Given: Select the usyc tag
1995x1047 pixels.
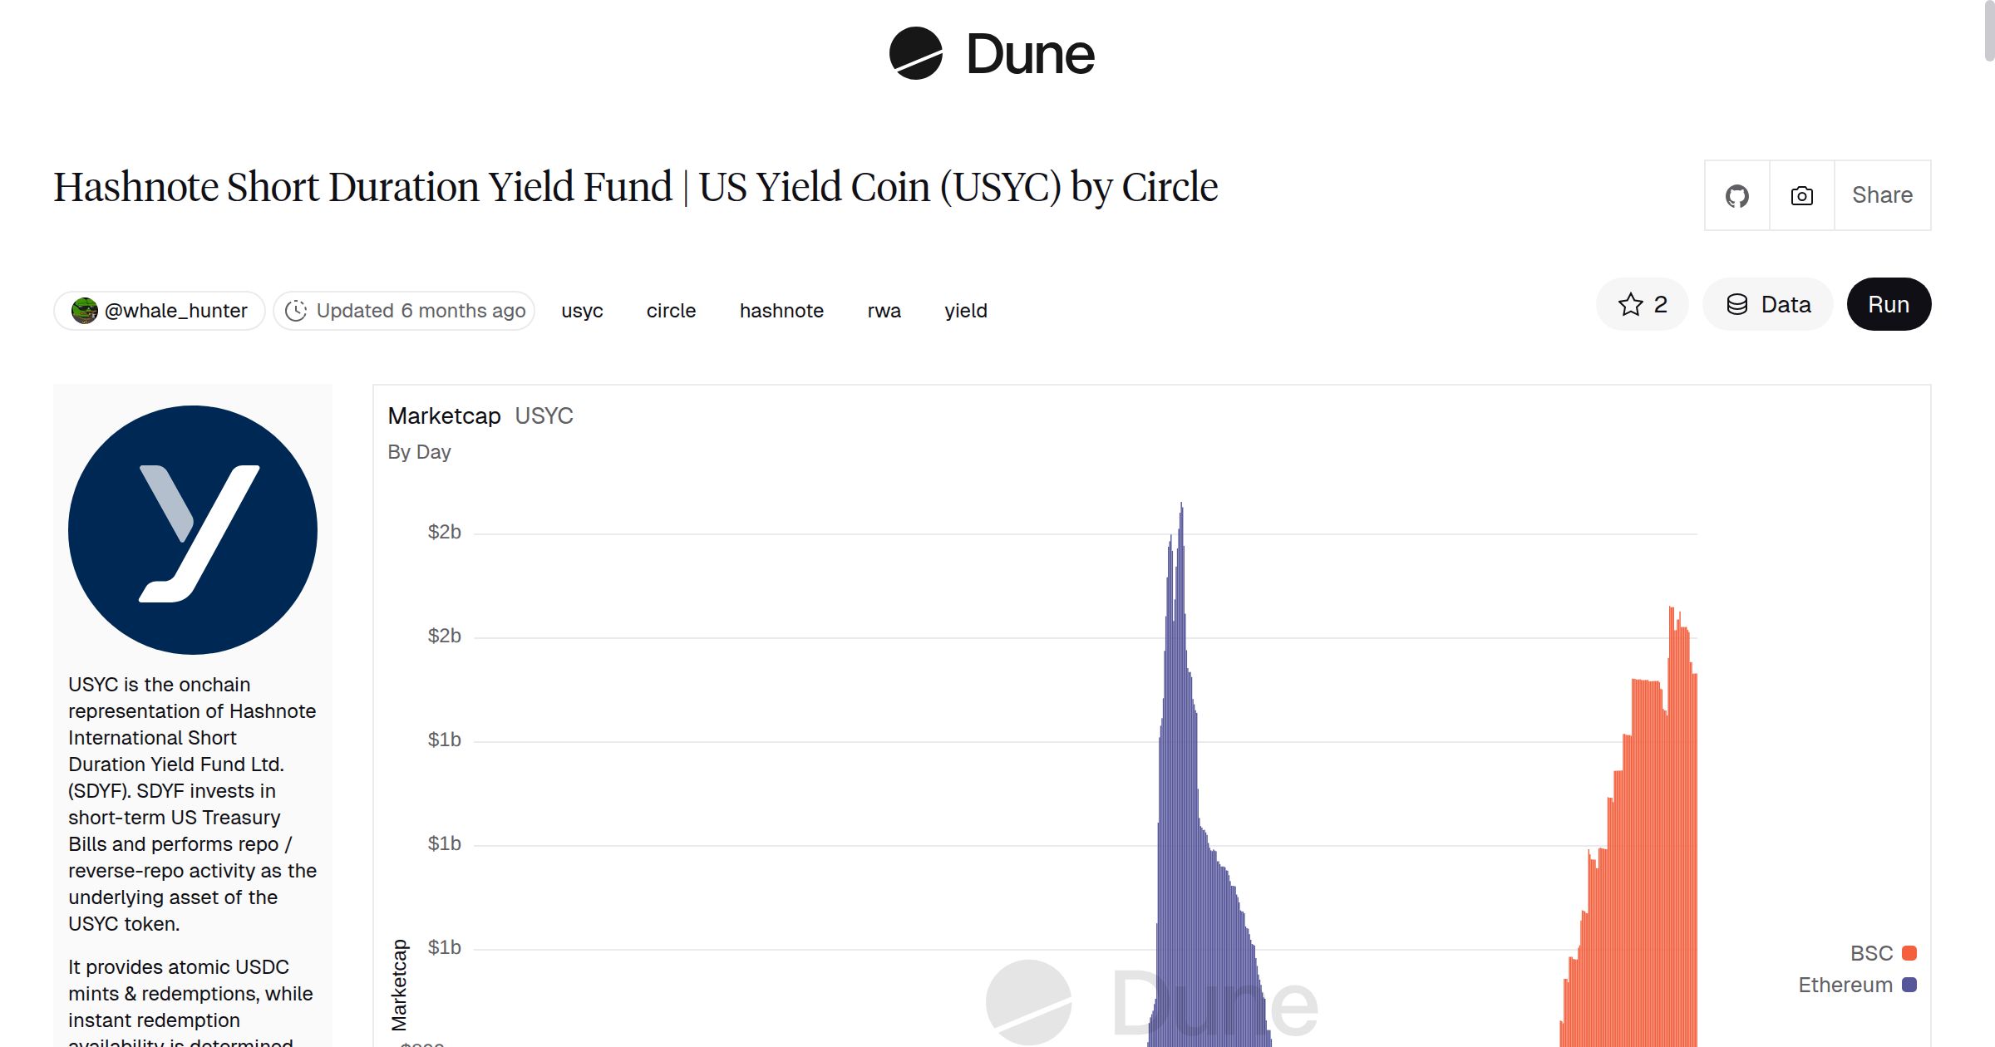Looking at the screenshot, I should point(581,310).
